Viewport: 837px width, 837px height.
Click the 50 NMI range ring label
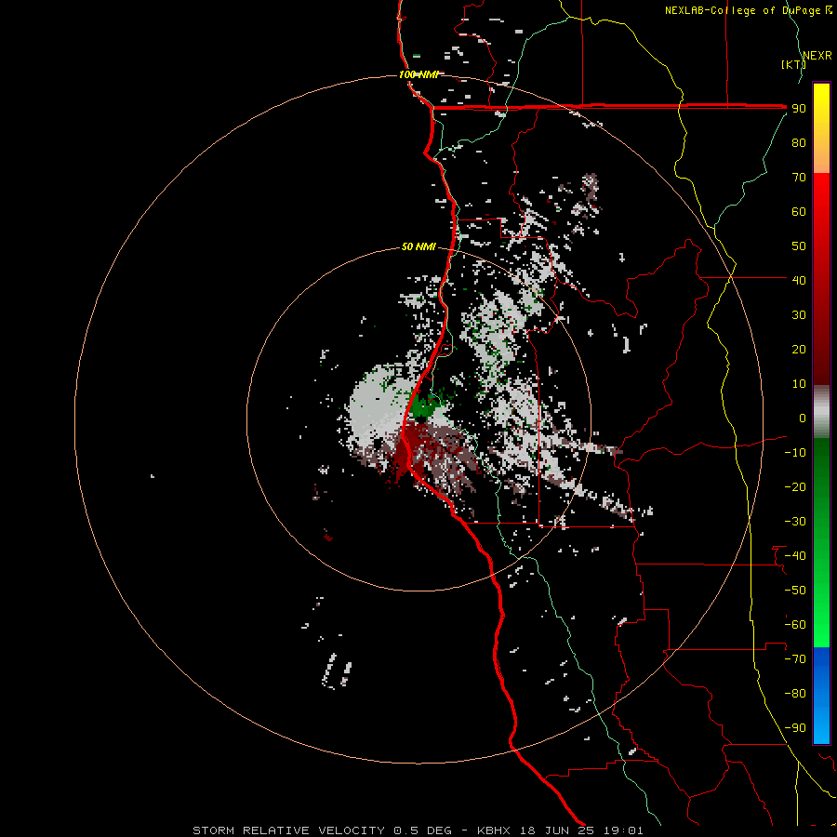click(x=419, y=246)
